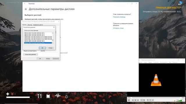Viewport: 186px width, 104px height.
Task: Open the Помощь menu in VLC
Action: [x=175, y=62]
